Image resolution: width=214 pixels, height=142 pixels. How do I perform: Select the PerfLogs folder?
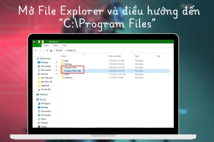[x=67, y=64]
